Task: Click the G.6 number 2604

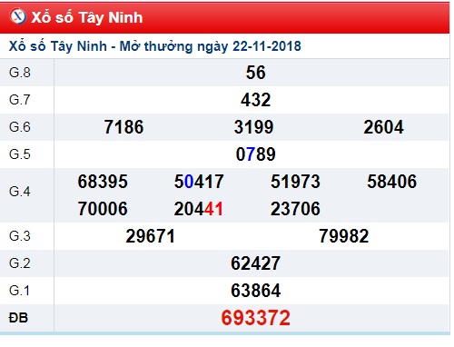Action: [383, 127]
